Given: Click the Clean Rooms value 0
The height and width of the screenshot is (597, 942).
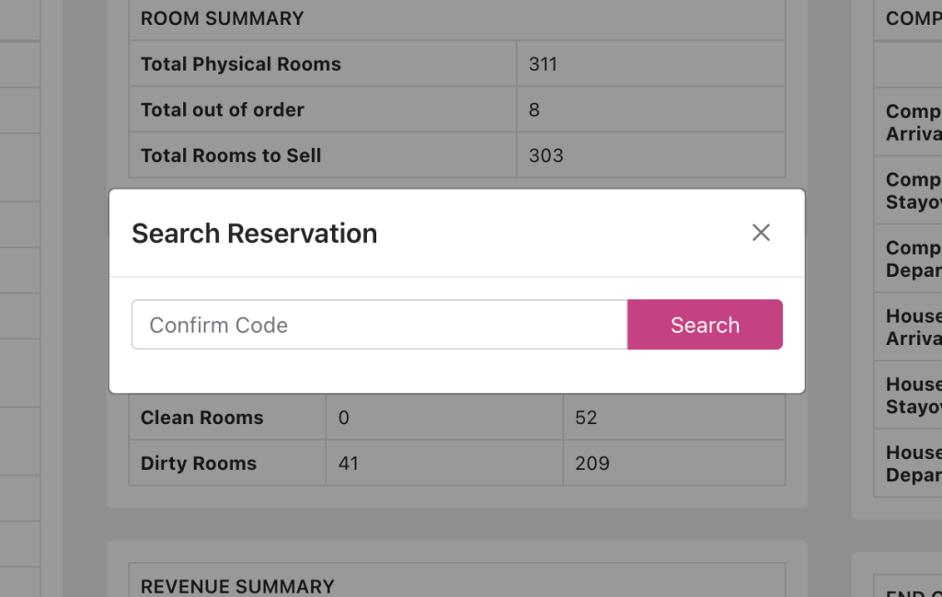Looking at the screenshot, I should pyautogui.click(x=344, y=418).
